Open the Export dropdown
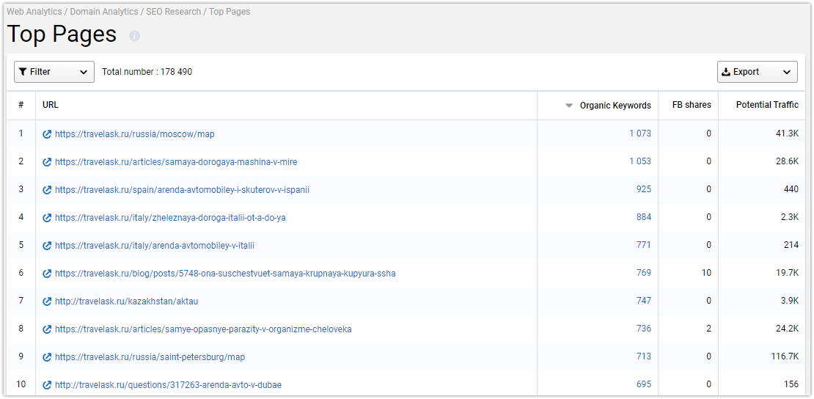Screen dimensions: 814x399 (x=758, y=72)
